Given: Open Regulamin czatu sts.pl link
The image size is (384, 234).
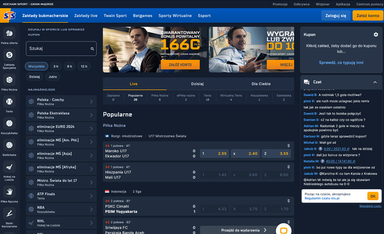Looking at the screenshot, I should [322, 198].
